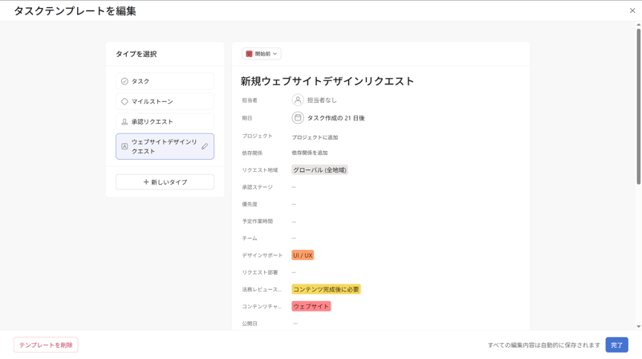Edit the title 新規ウェブサイトデザインリクエスト
The height and width of the screenshot is (359, 642).
pos(327,81)
